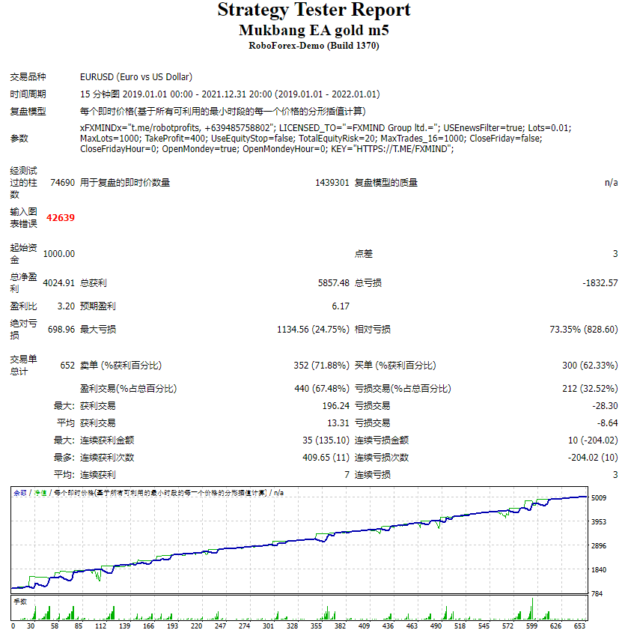This screenshot has height=630, width=625.
Task: Click largest profit trade 196.24
Action: 335,406
